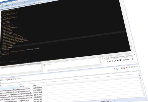Screen dimensions: 148x102
Task: Click the Find button
Action: [107, 58]
